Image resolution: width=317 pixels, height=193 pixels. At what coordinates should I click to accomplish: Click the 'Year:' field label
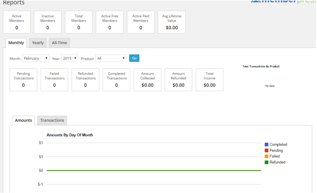[x=56, y=59]
